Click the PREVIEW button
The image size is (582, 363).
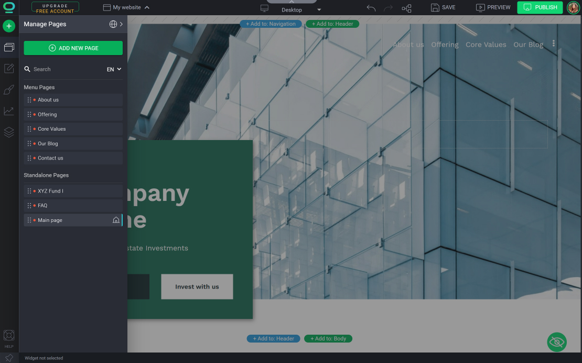coord(493,7)
